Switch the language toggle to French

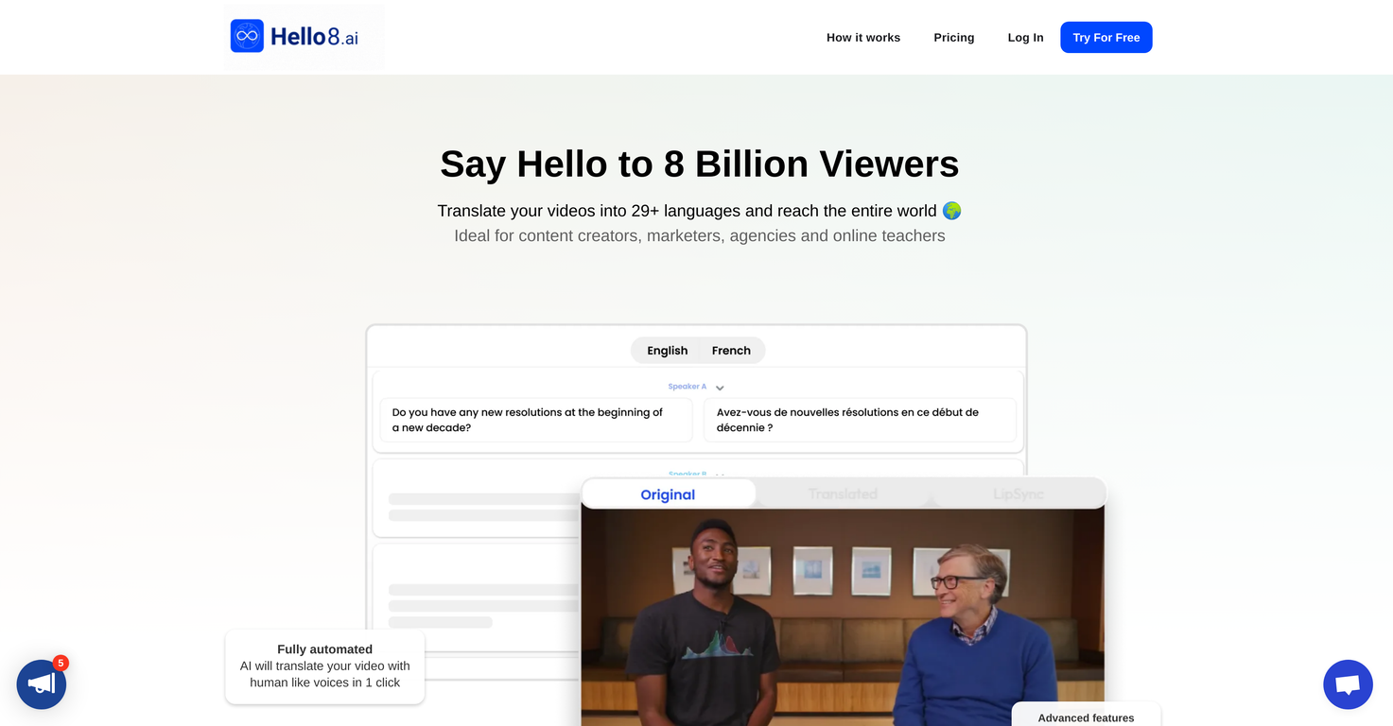pyautogui.click(x=731, y=351)
